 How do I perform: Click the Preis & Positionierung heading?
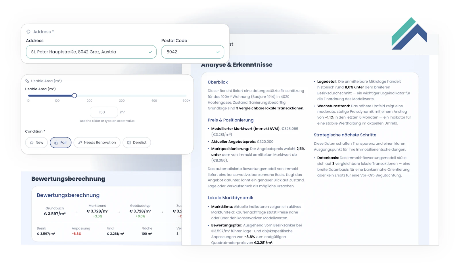[x=231, y=120]
